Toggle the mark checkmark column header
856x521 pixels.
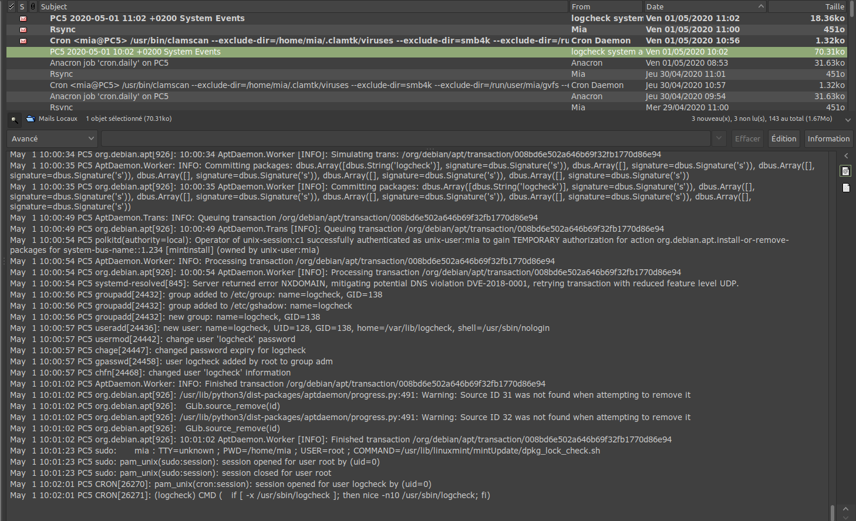tap(11, 6)
